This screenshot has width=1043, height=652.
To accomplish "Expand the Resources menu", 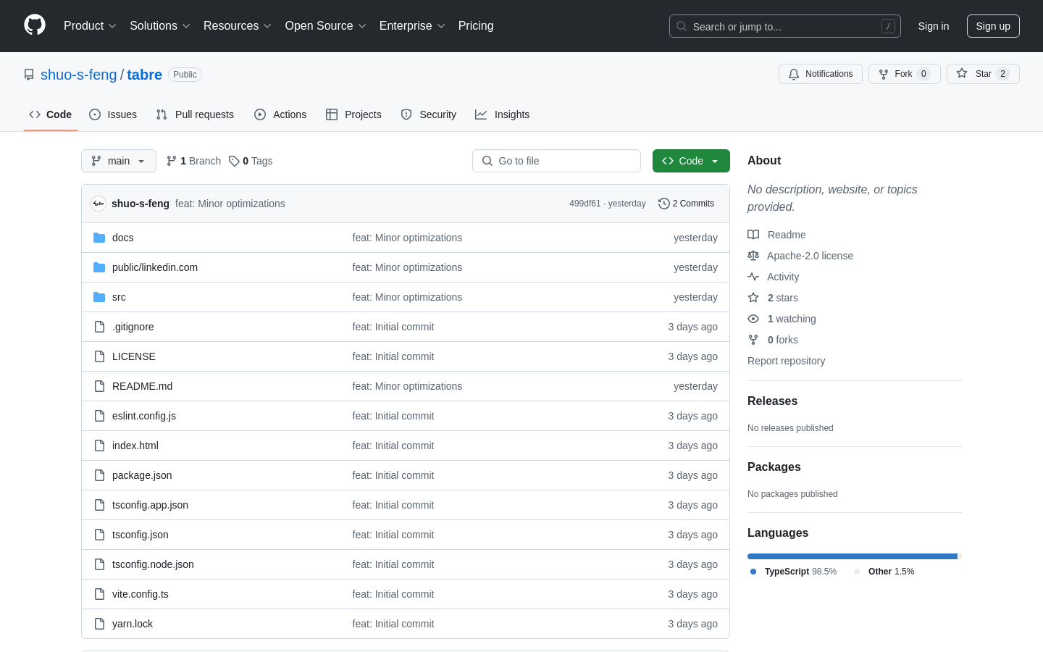I will [238, 26].
